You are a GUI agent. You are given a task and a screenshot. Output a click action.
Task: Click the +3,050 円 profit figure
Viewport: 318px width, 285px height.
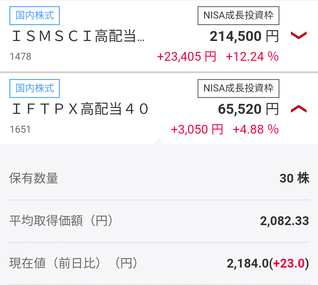point(197,129)
